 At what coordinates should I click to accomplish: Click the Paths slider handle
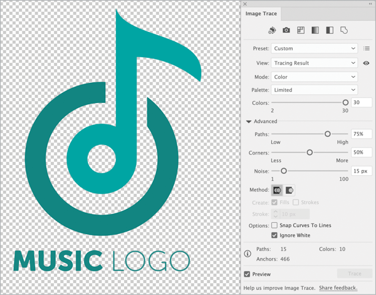pyautogui.click(x=328, y=134)
